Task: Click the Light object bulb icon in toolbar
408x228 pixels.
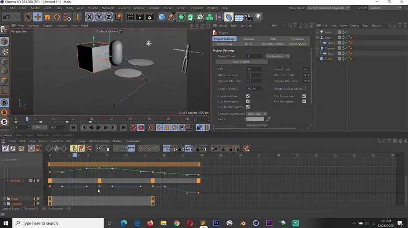Action: click(x=258, y=17)
